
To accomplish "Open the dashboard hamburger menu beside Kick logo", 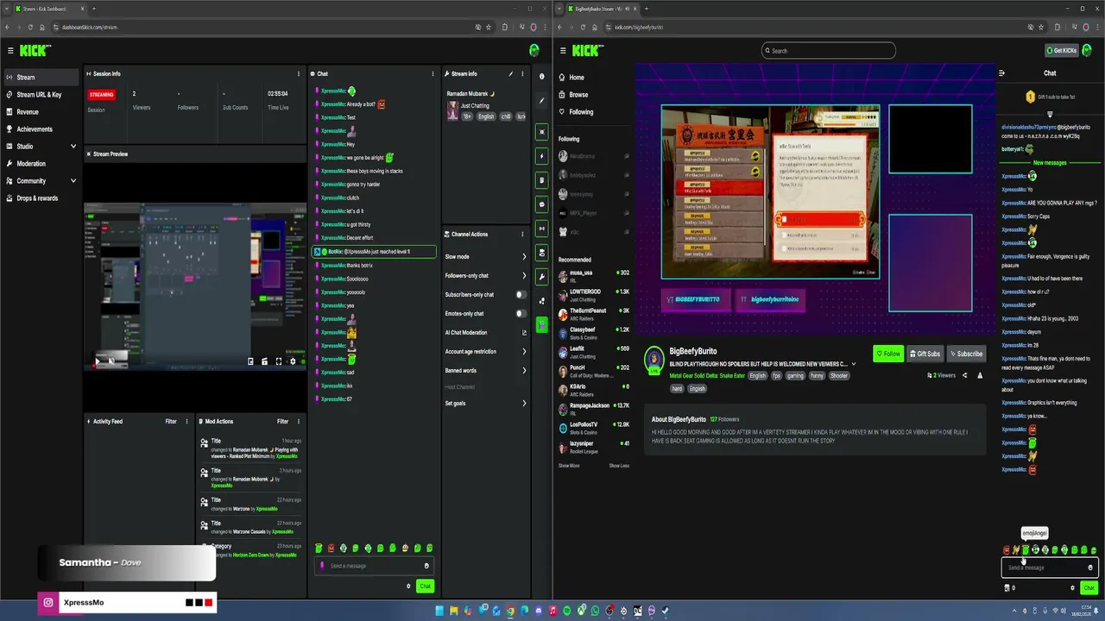I will (x=10, y=51).
